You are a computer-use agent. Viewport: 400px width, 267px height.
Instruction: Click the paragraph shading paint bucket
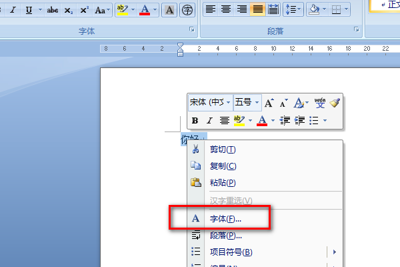[x=314, y=9]
